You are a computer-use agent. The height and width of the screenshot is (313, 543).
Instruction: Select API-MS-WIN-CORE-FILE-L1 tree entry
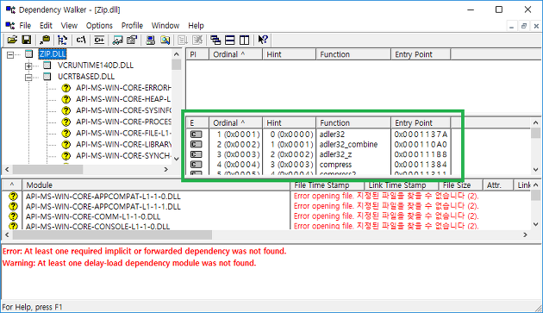123,133
